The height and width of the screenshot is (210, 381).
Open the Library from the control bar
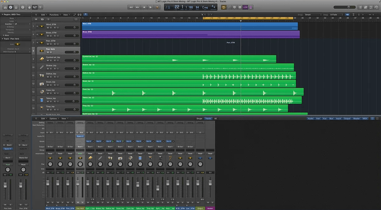[5, 7]
